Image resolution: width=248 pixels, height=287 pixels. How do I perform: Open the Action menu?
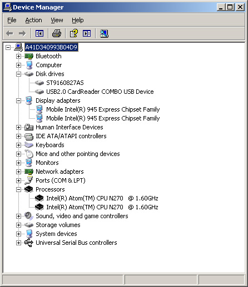coord(33,20)
